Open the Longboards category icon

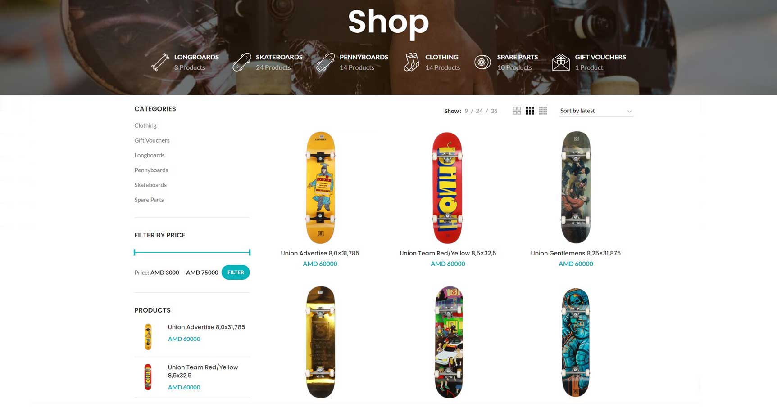coord(160,62)
